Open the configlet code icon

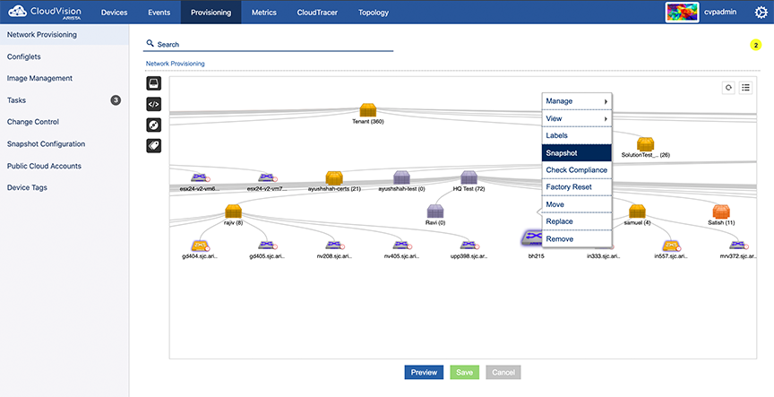(x=153, y=104)
